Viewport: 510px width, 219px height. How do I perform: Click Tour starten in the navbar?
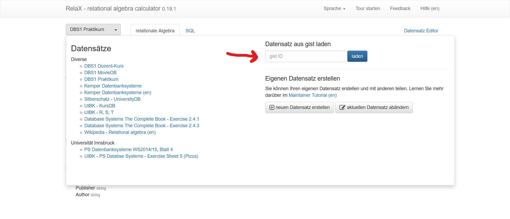tap(368, 8)
